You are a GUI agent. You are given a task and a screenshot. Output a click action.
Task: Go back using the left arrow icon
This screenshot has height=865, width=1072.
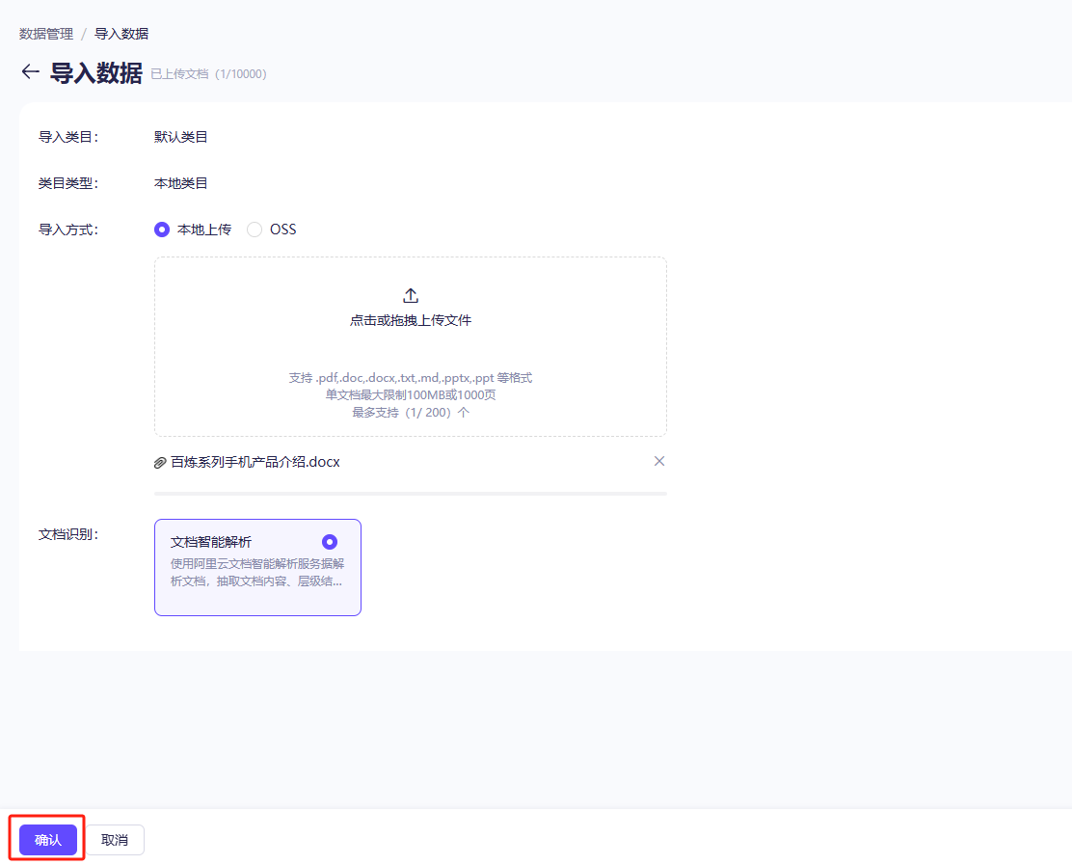coord(30,71)
